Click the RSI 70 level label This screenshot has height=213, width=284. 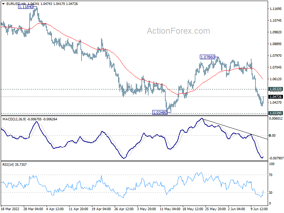coord(271,175)
